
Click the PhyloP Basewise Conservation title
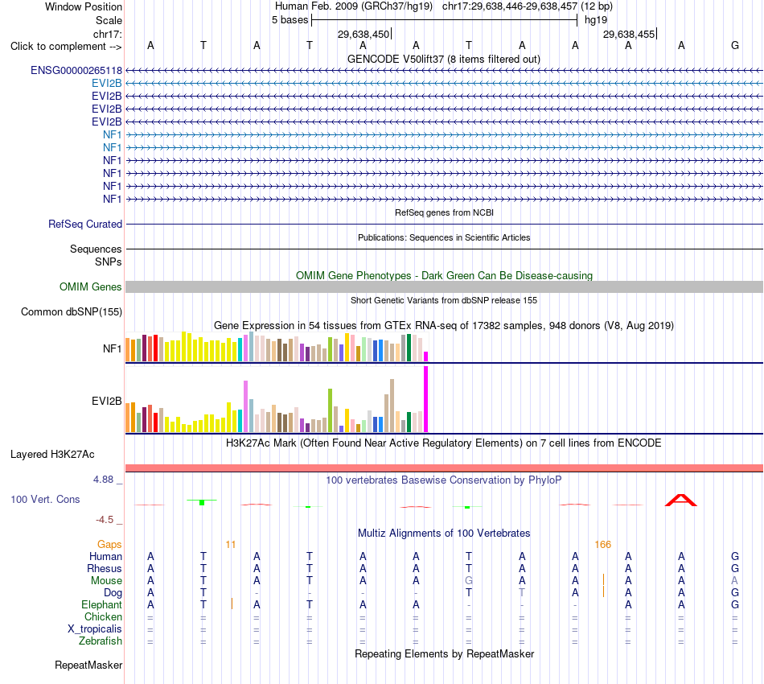point(444,480)
